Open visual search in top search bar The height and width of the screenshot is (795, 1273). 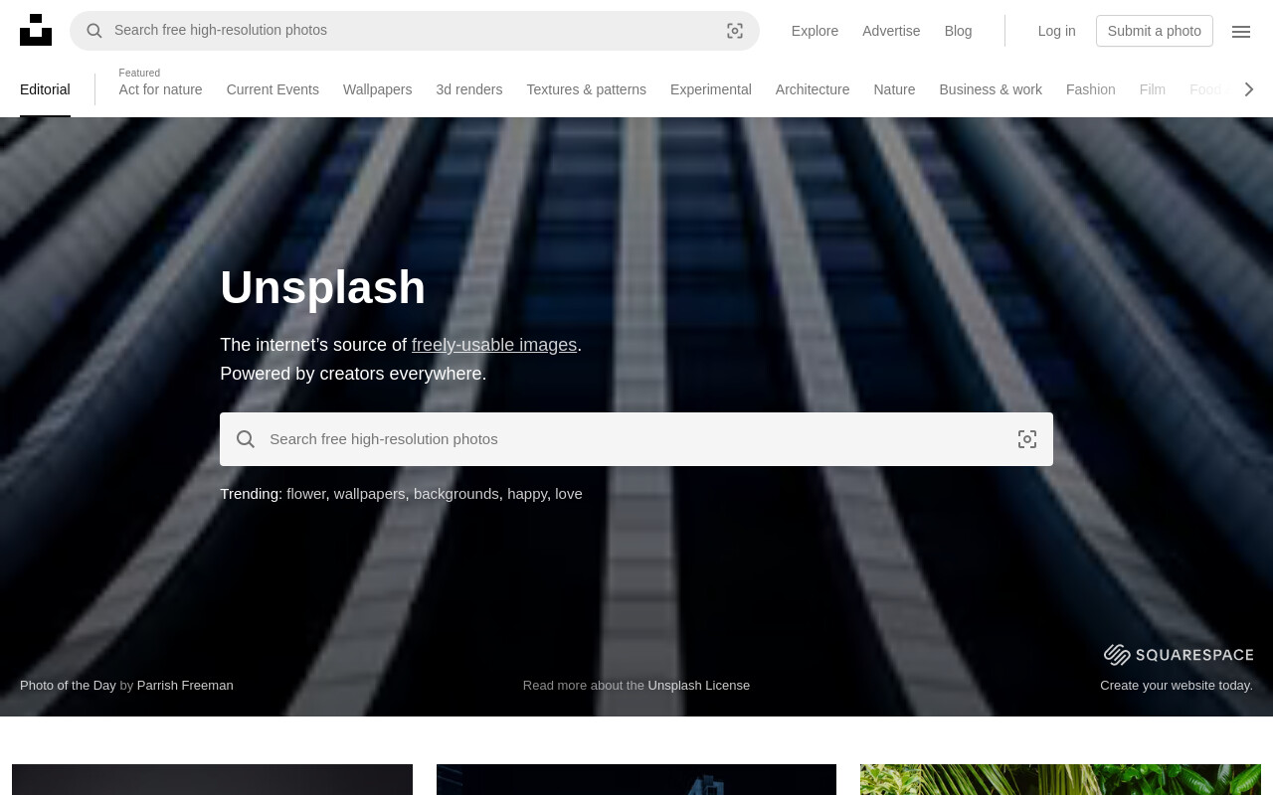[x=735, y=31]
